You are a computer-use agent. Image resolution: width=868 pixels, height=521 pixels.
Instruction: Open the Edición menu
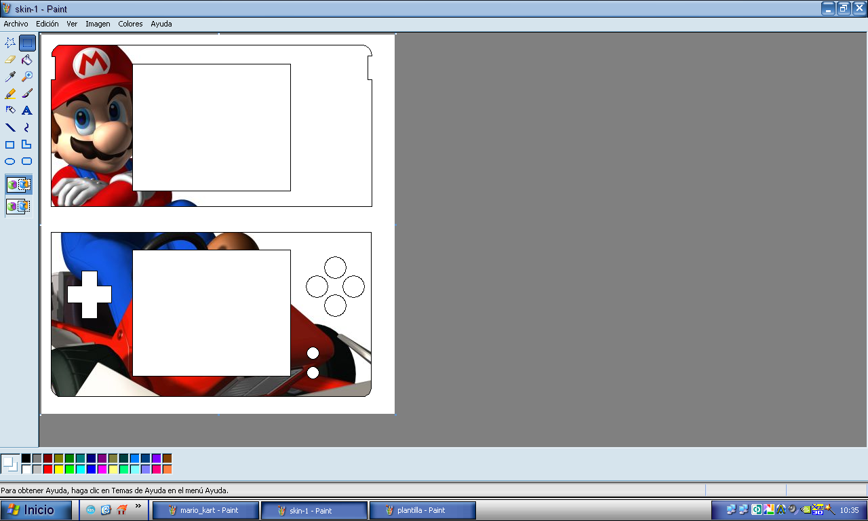pos(47,24)
